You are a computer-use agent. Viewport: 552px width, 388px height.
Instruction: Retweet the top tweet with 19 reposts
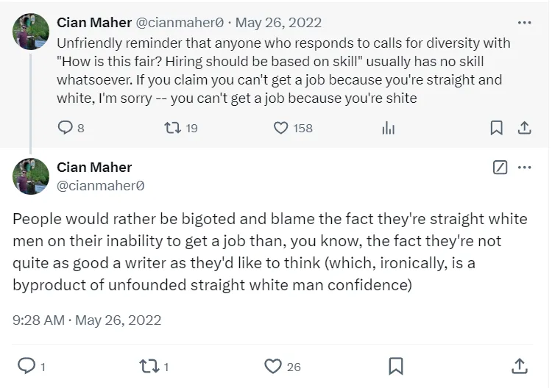(x=170, y=128)
